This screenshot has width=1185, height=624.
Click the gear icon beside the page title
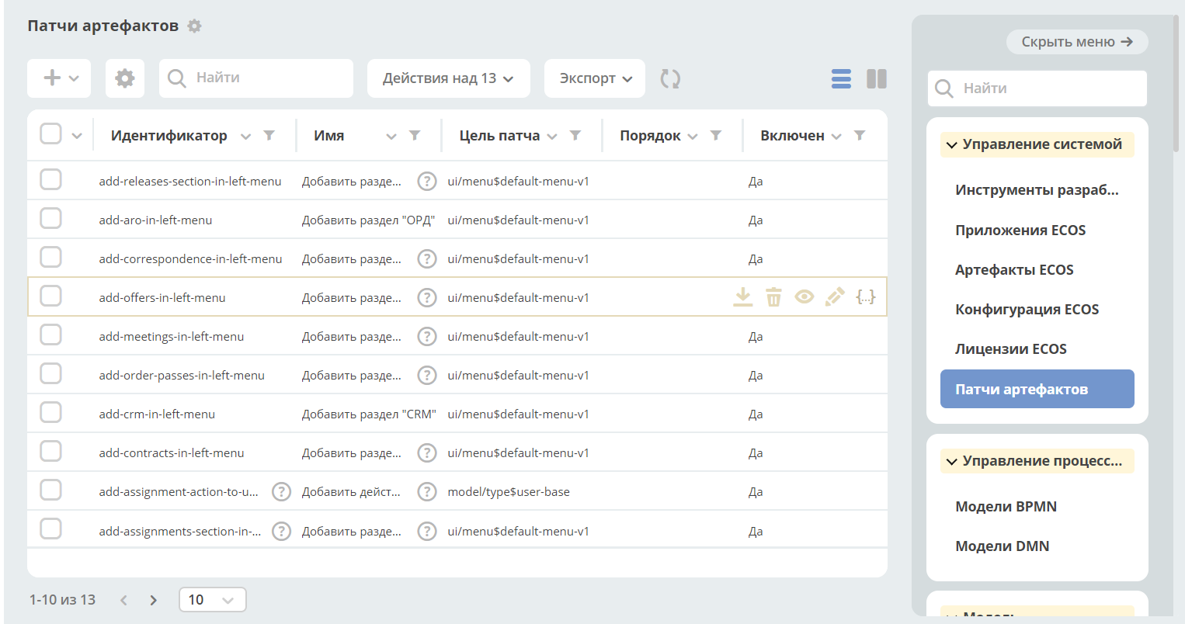coord(195,26)
